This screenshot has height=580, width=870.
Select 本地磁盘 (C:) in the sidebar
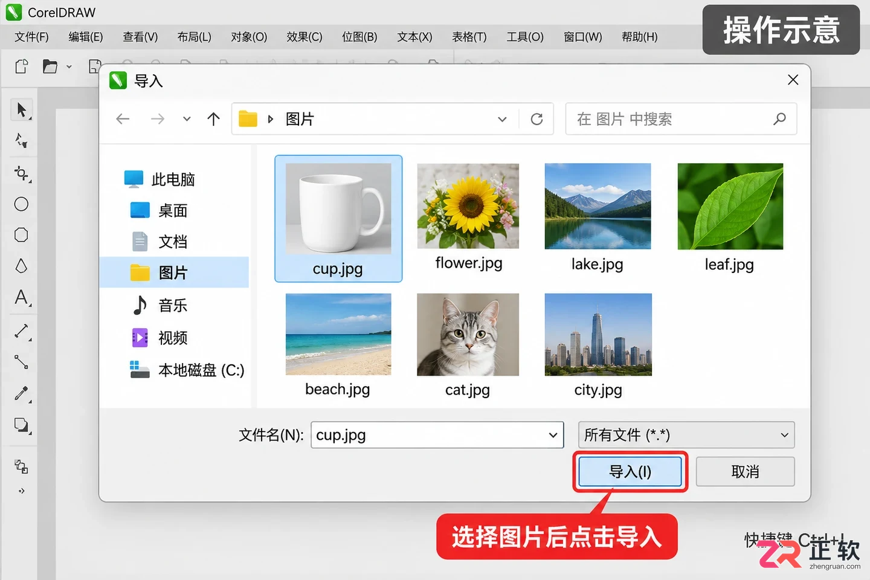[x=187, y=370]
